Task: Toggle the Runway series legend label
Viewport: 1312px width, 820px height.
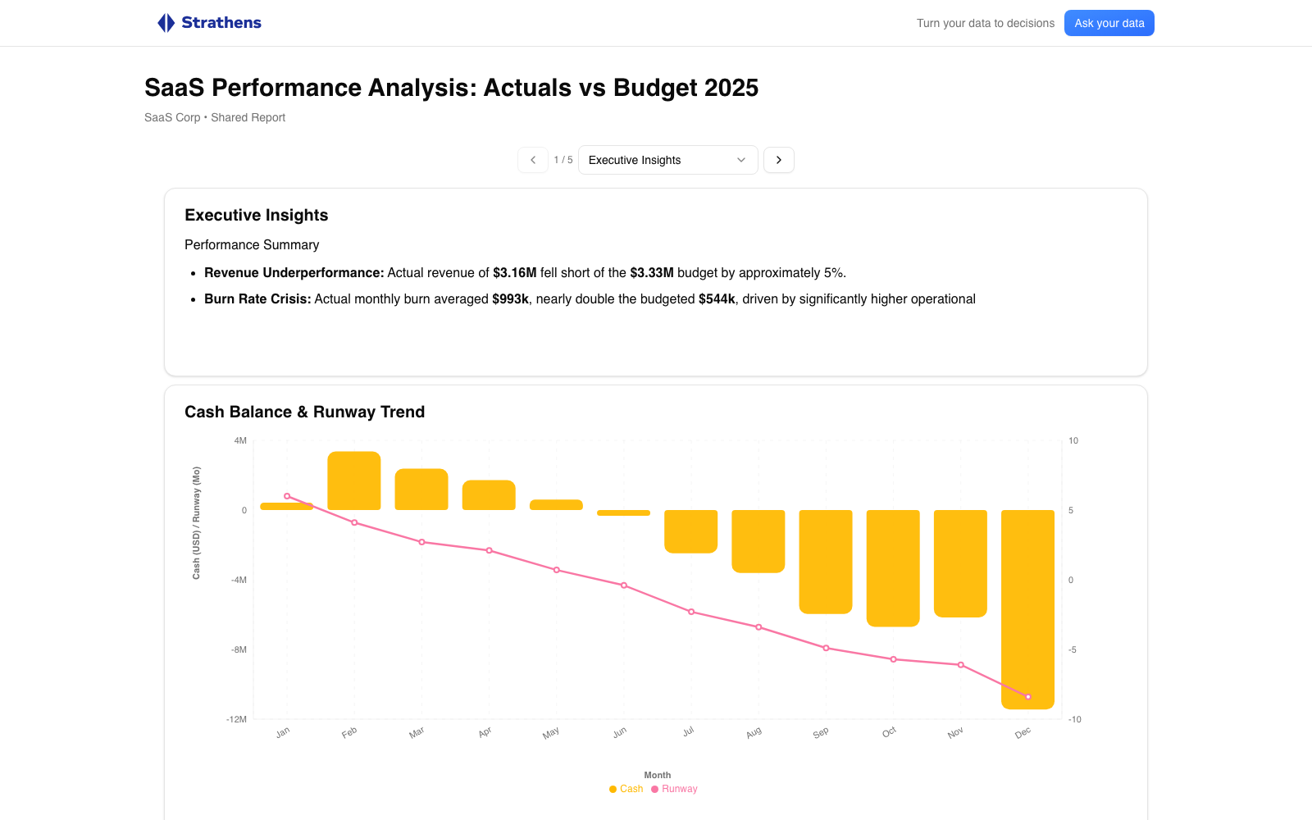Action: tap(680, 789)
